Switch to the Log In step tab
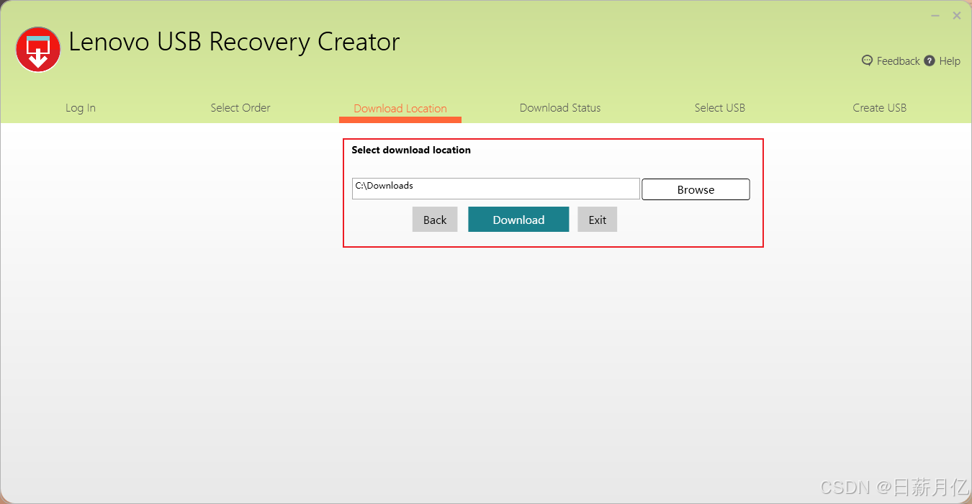 pos(81,108)
